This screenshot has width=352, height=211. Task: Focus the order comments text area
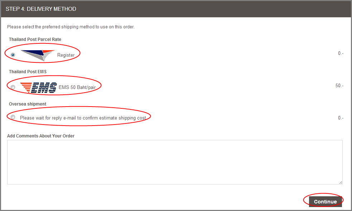click(x=175, y=162)
